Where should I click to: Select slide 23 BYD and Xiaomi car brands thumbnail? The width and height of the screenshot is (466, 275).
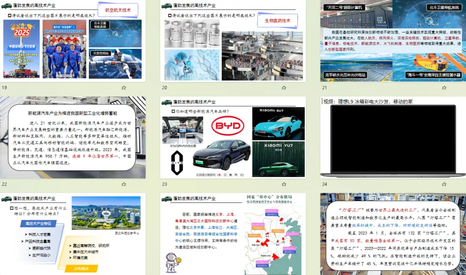[233, 137]
